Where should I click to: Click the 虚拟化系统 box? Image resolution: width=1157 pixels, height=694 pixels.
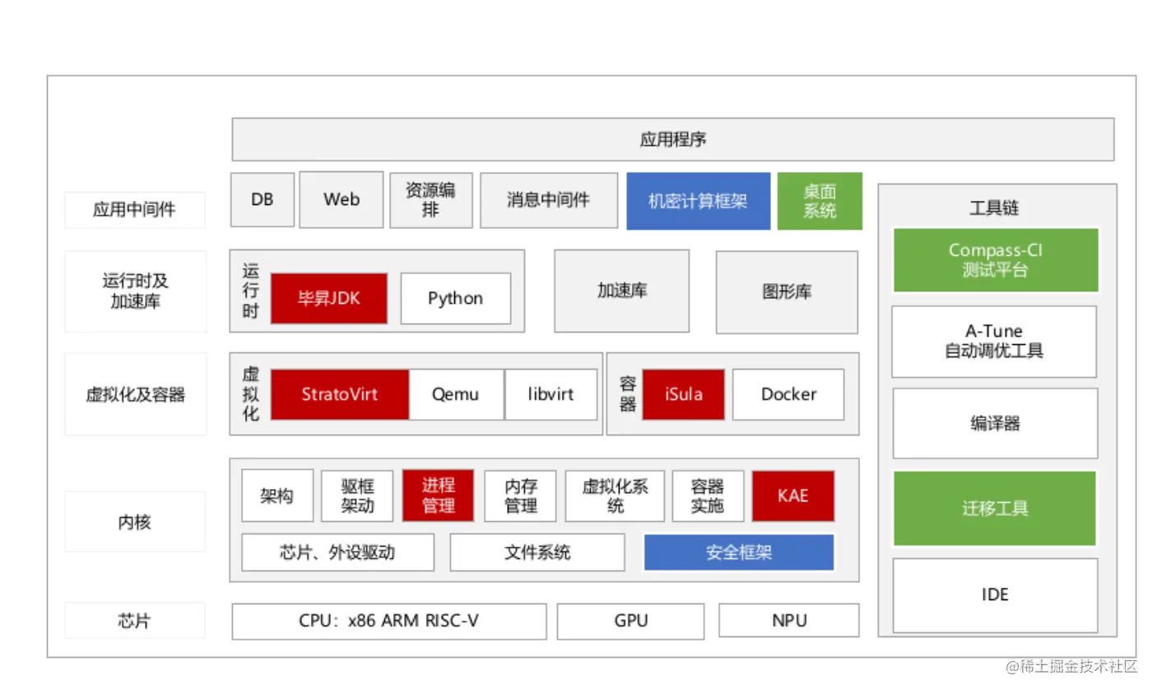coord(615,496)
